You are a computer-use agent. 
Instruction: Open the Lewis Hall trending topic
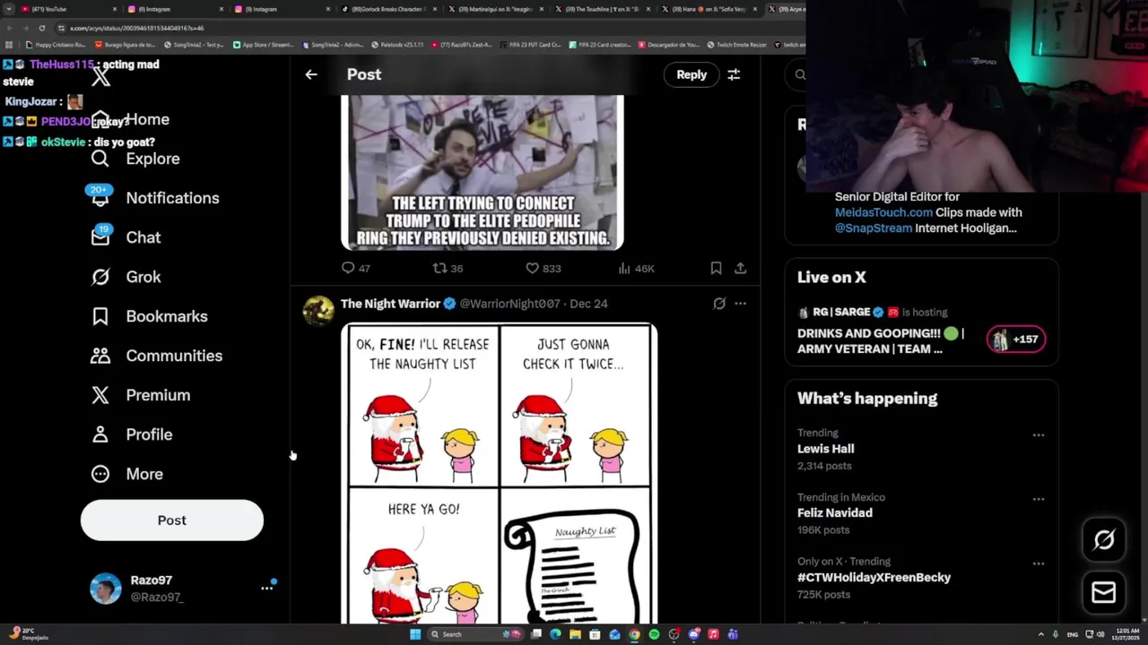tap(825, 449)
